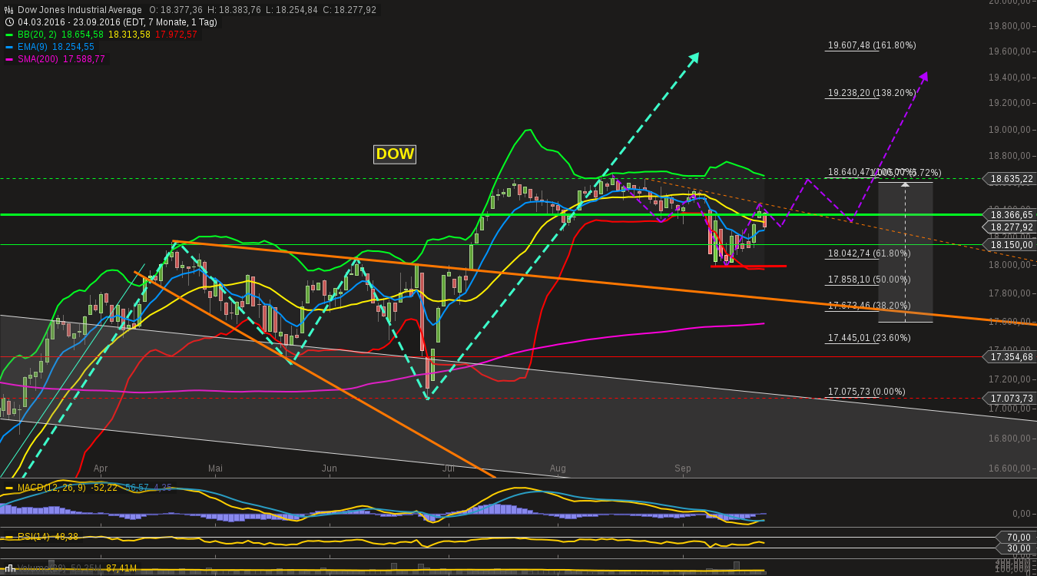Click the 19.000,00 price axis label
This screenshot has height=576, width=1037.
[x=1008, y=130]
